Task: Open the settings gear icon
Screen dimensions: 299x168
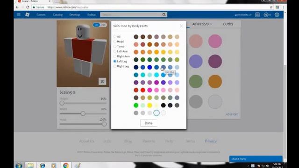Action: (277, 14)
